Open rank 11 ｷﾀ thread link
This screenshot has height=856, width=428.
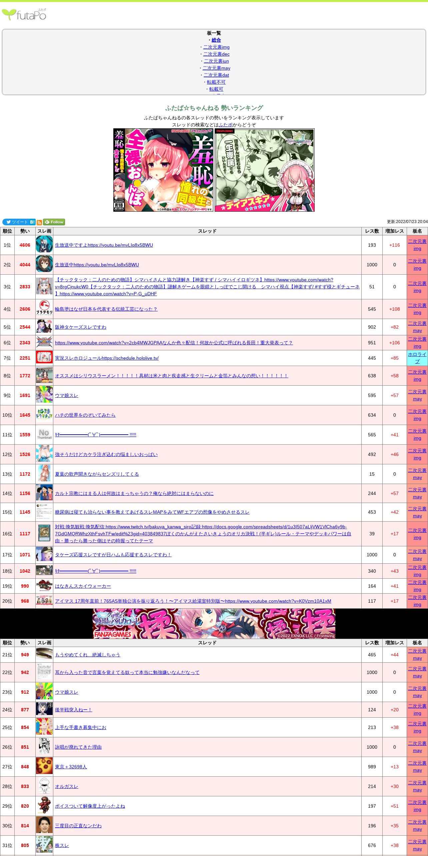click(x=96, y=435)
